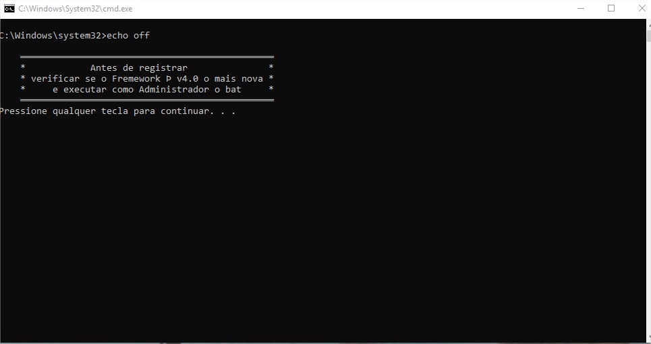
Task: Click the word 'bat' in the message box
Action: coord(233,89)
